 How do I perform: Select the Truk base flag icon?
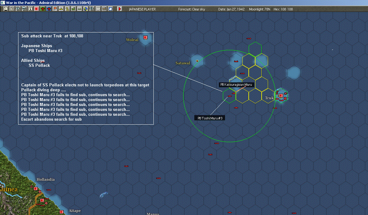[281, 95]
